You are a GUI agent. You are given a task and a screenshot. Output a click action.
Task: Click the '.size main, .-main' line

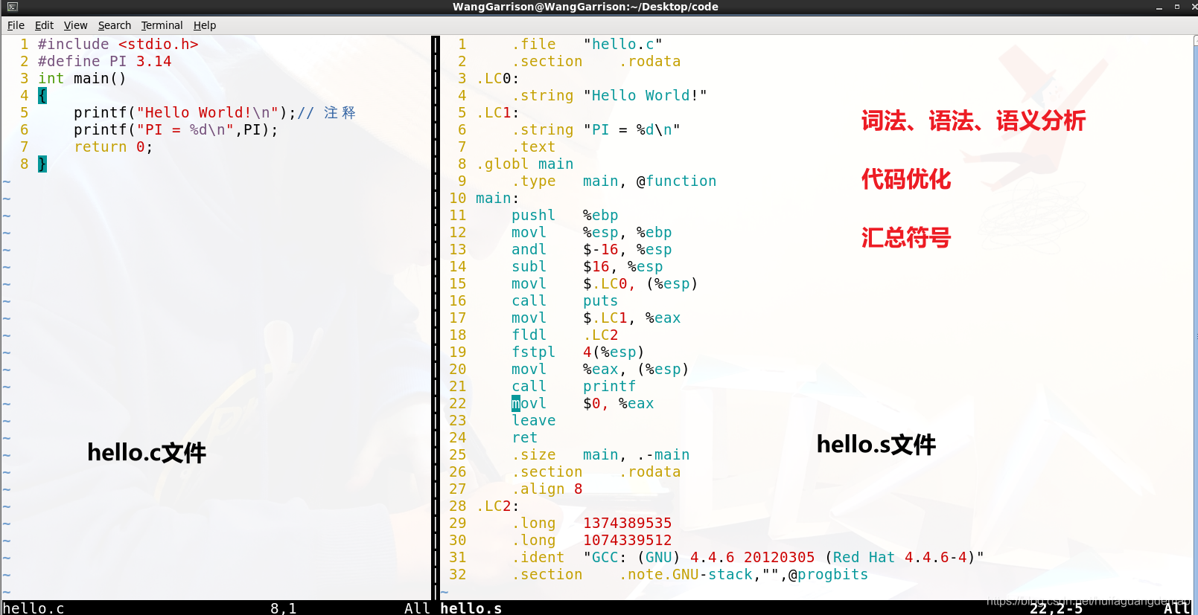(x=600, y=454)
